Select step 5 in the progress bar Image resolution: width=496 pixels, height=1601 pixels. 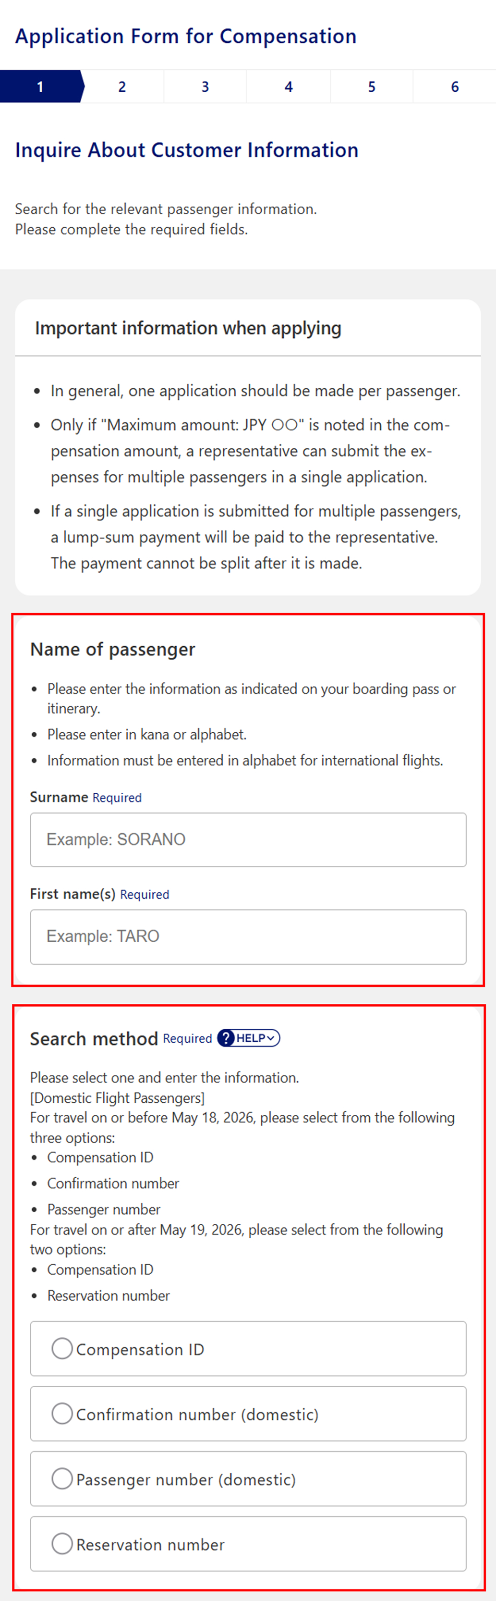[372, 86]
